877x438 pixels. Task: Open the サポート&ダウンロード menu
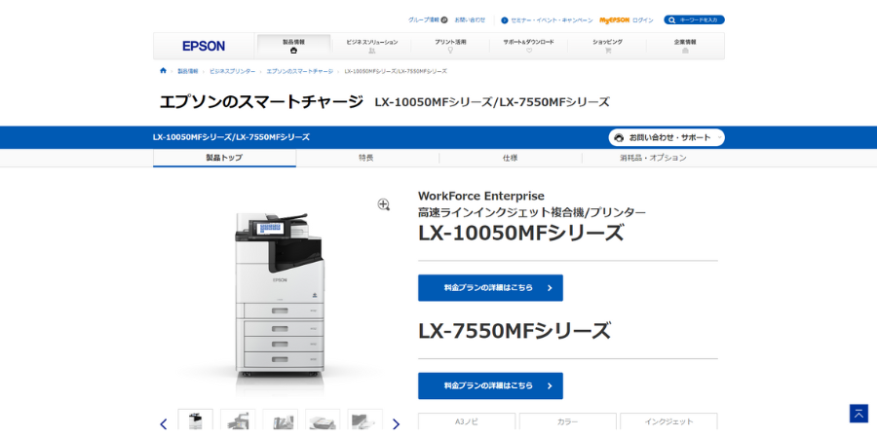[x=528, y=46]
